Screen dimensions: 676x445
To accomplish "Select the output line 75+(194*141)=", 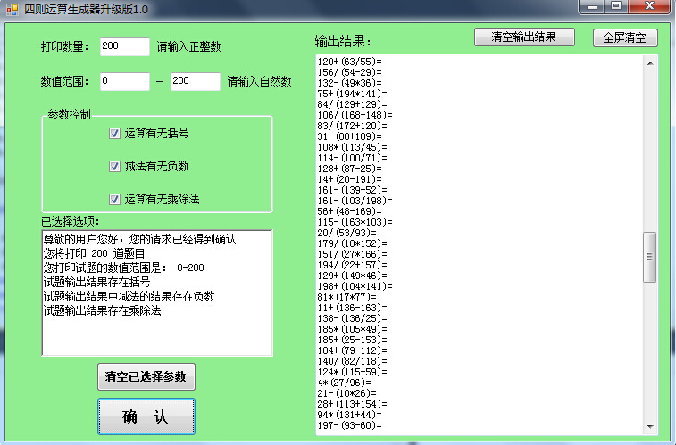I will 352,94.
